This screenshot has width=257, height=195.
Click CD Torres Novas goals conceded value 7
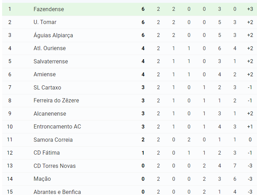click(x=235, y=166)
